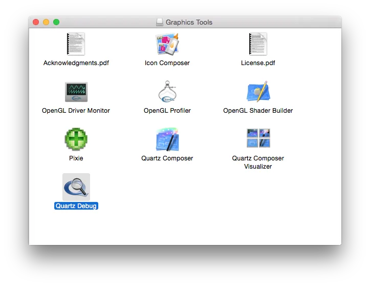
Task: Select the Quartz Composer app icon
Action: (167, 139)
